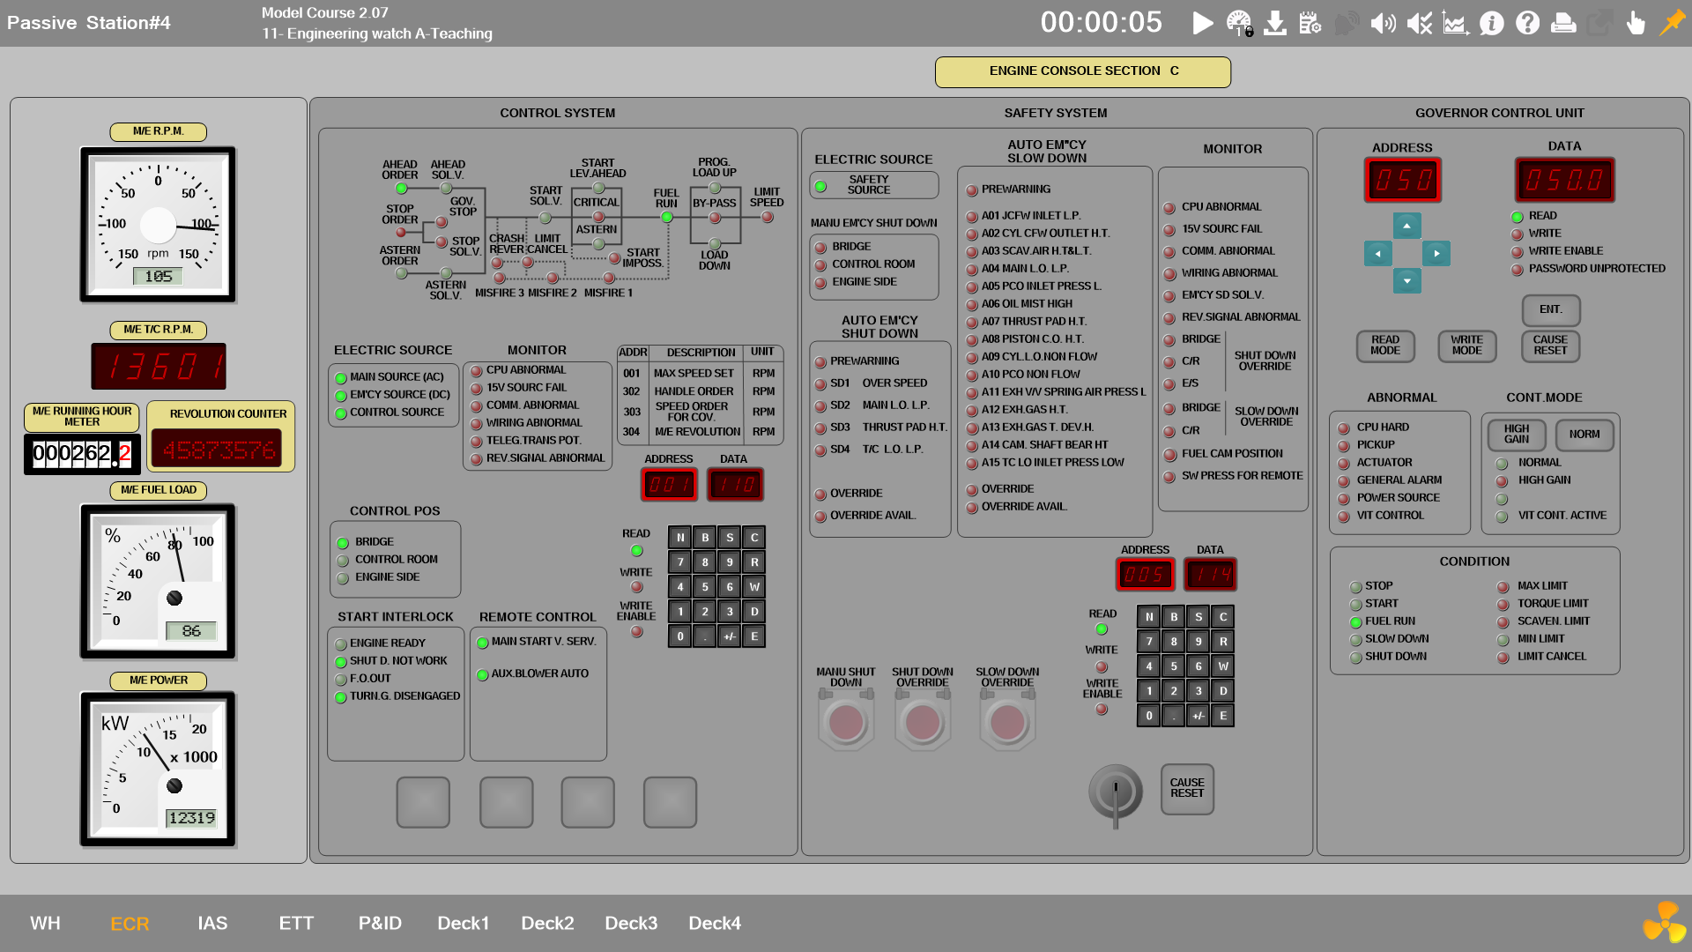The width and height of the screenshot is (1692, 952).
Task: Open the trend chart icon
Action: (1455, 23)
